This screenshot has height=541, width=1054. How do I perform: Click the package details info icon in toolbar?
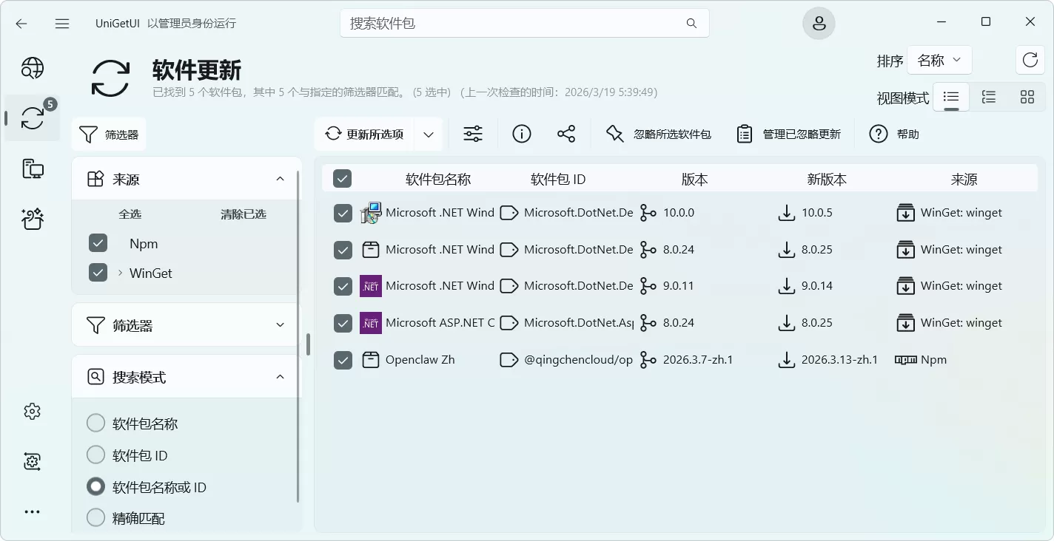pos(521,134)
